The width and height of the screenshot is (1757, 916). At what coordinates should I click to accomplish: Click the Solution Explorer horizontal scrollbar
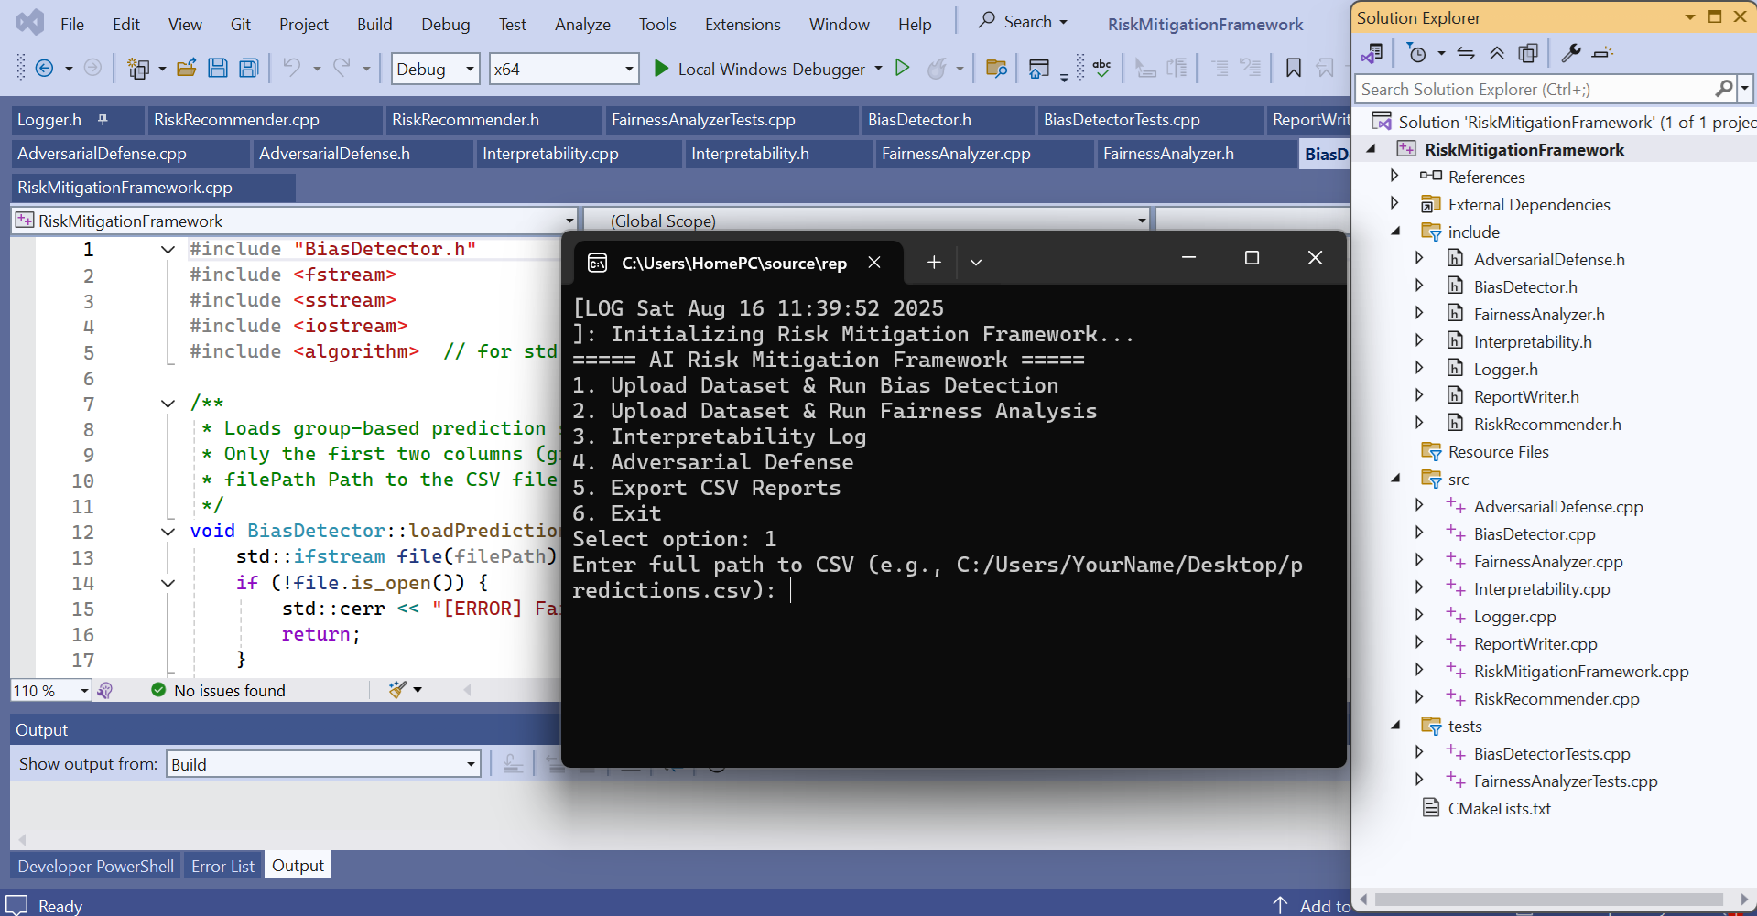pyautogui.click(x=1547, y=900)
